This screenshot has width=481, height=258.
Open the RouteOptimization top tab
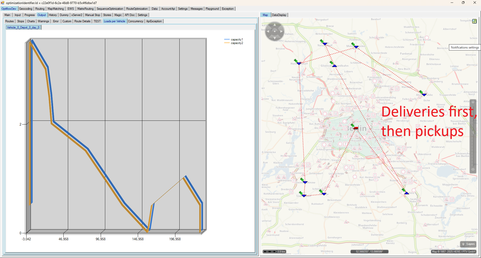click(137, 9)
